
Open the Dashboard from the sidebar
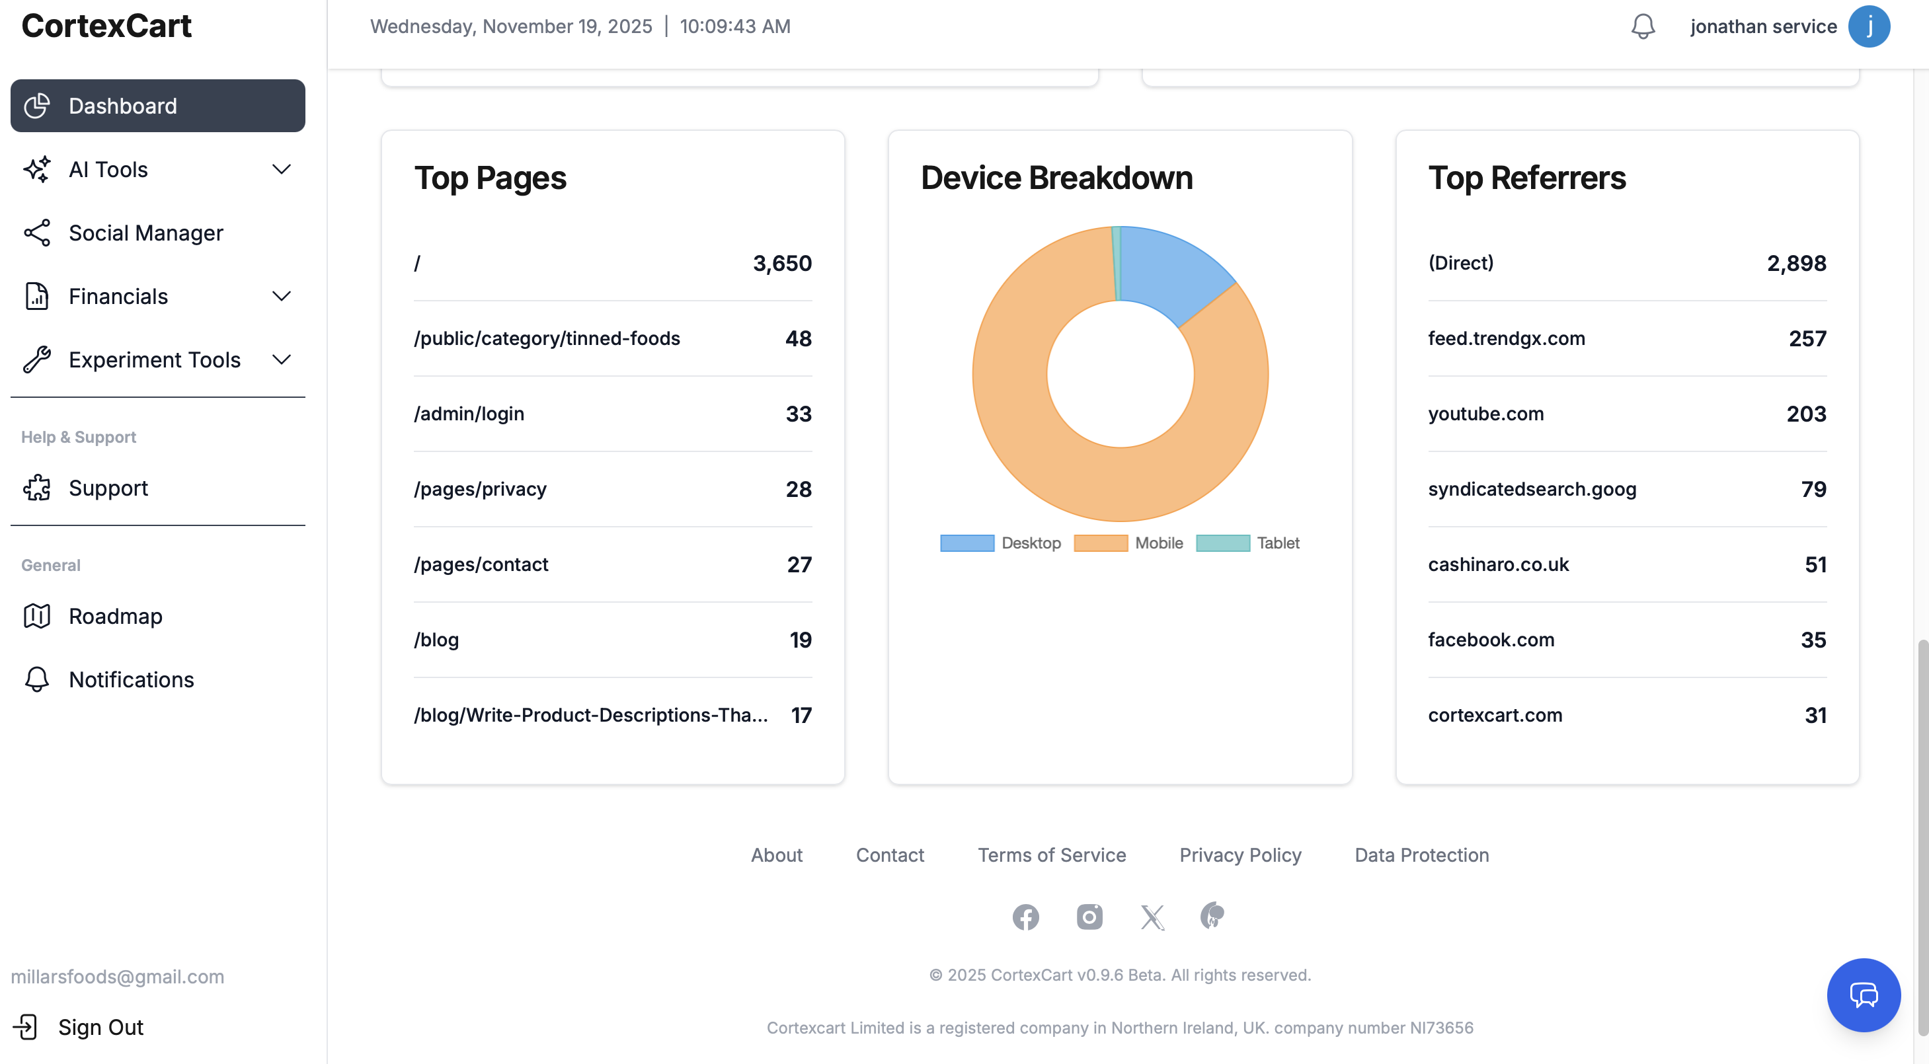pyautogui.click(x=122, y=106)
